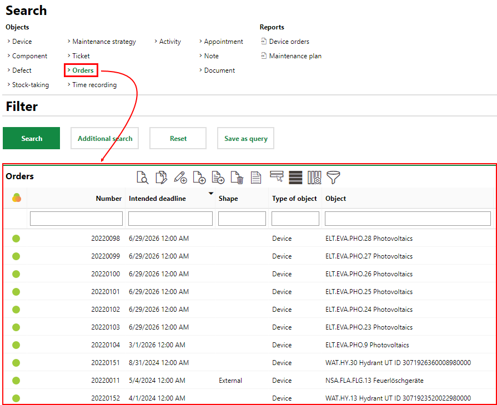Image resolution: width=497 pixels, height=405 pixels.
Task: Click the new document plus icon
Action: point(199,178)
